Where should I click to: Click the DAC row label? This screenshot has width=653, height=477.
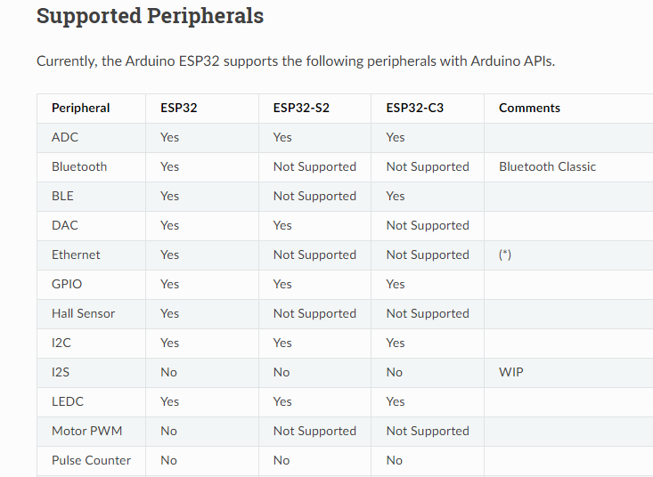tap(65, 225)
